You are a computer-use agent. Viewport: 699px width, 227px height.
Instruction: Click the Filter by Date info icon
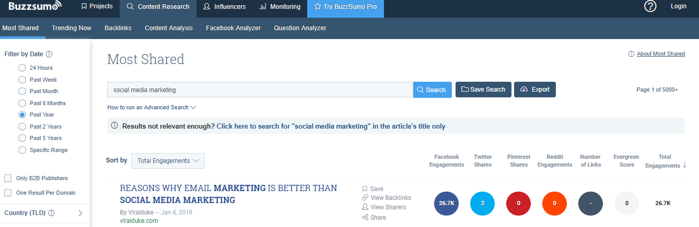(x=49, y=54)
